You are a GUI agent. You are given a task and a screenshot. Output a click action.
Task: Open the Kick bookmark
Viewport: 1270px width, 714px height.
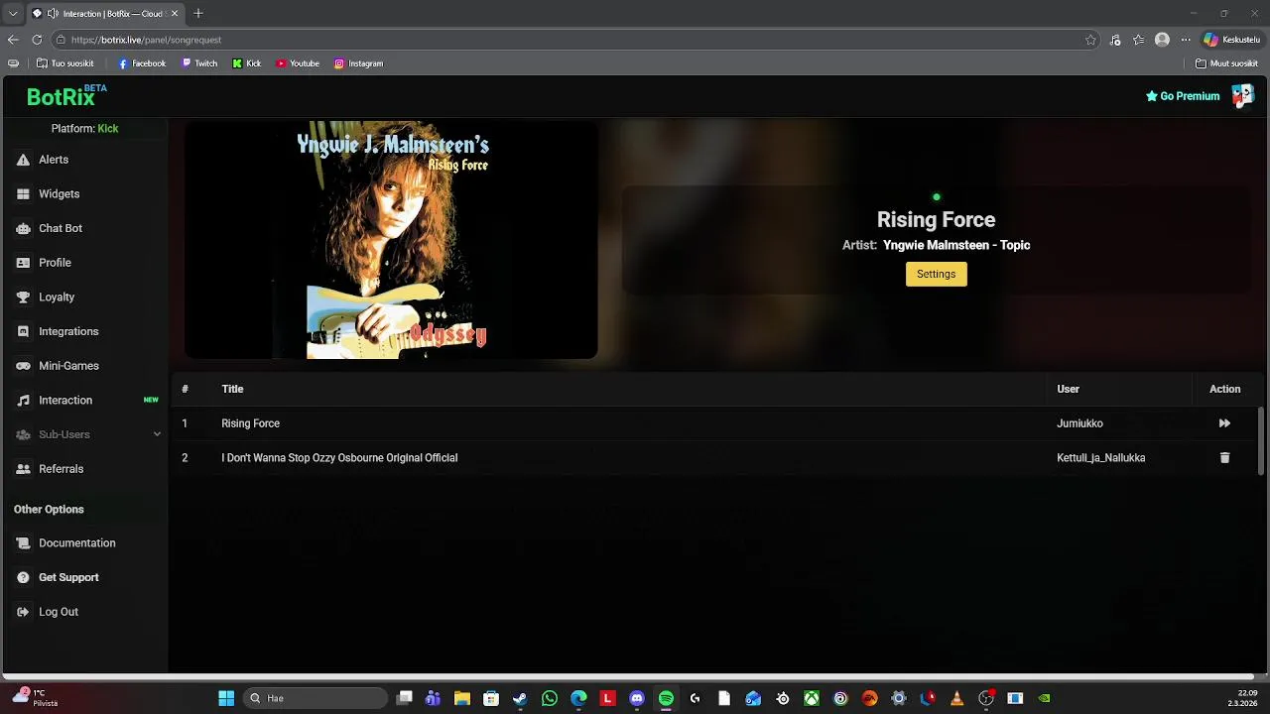coord(247,63)
